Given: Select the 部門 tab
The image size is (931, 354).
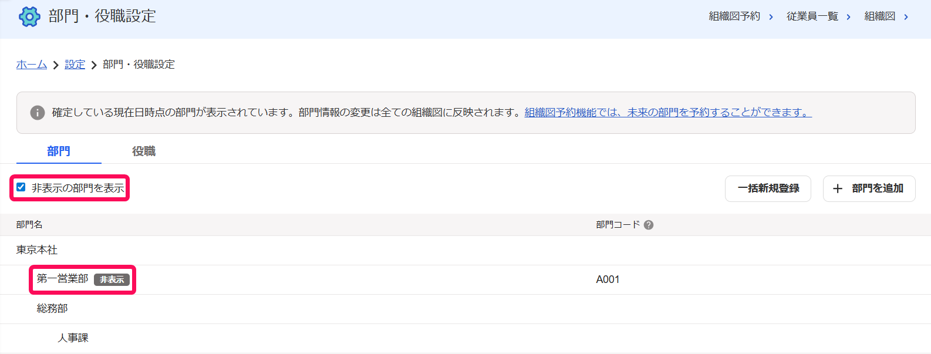Looking at the screenshot, I should (x=59, y=151).
